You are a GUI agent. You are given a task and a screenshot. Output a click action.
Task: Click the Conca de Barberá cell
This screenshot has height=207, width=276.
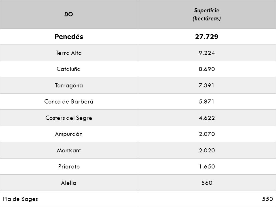pyautogui.click(x=69, y=101)
